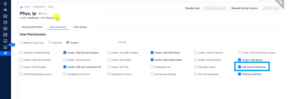Choose the Select all radio option

50,42
